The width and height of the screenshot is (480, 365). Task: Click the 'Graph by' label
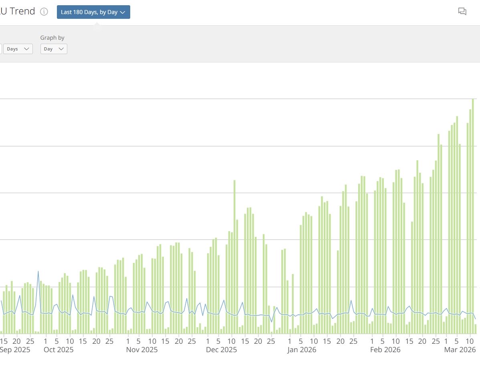[52, 38]
